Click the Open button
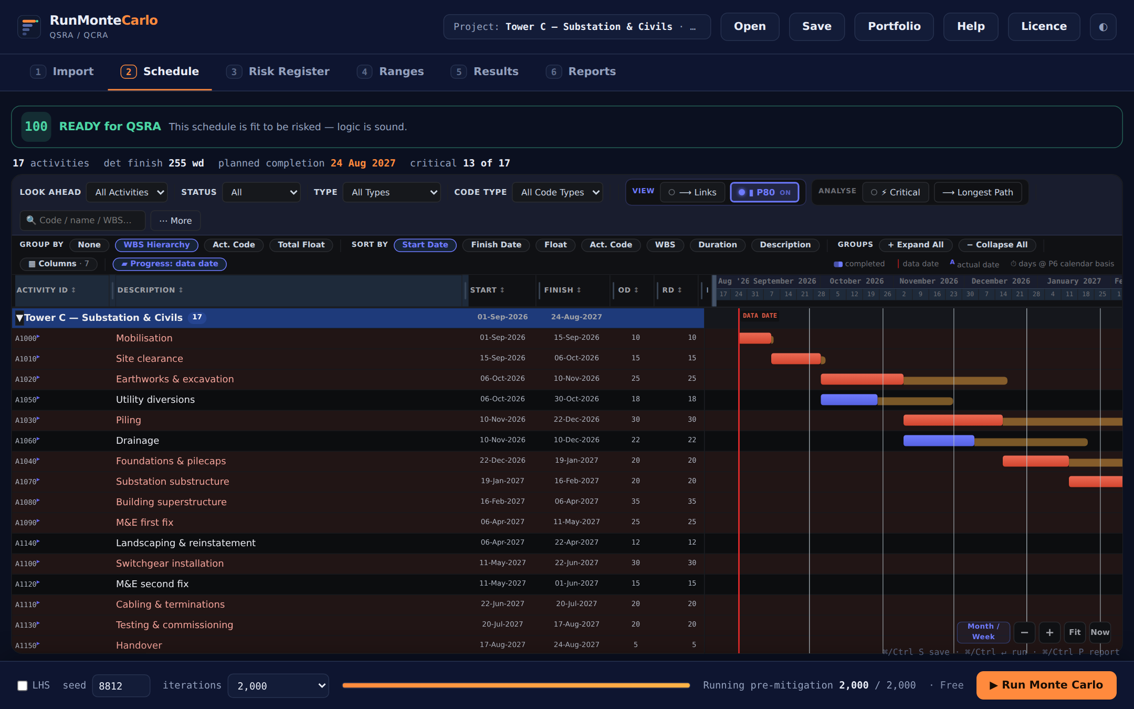Screen dimensions: 1134x709 point(750,27)
